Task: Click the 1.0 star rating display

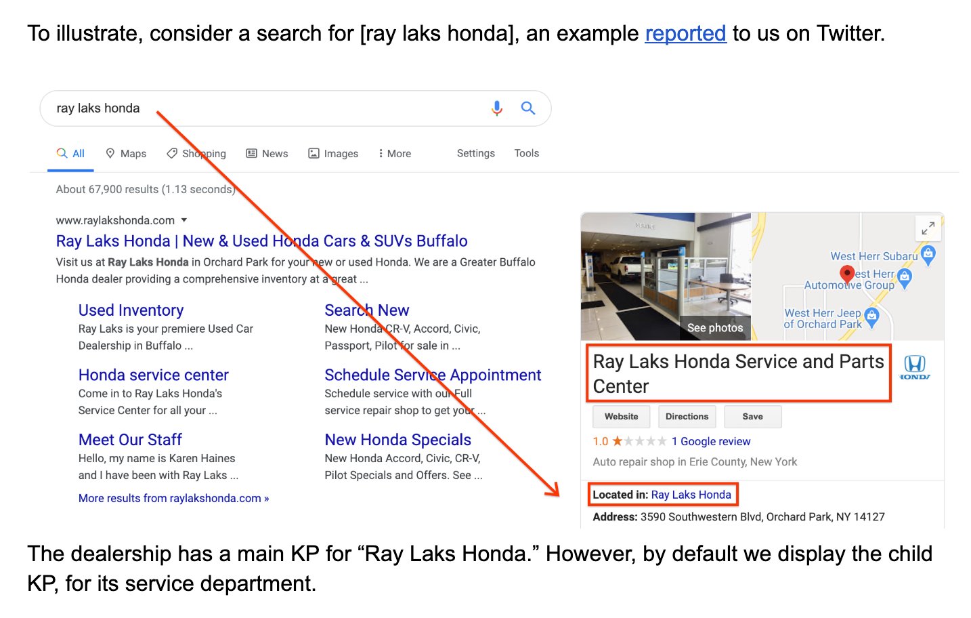Action: pyautogui.click(x=630, y=441)
